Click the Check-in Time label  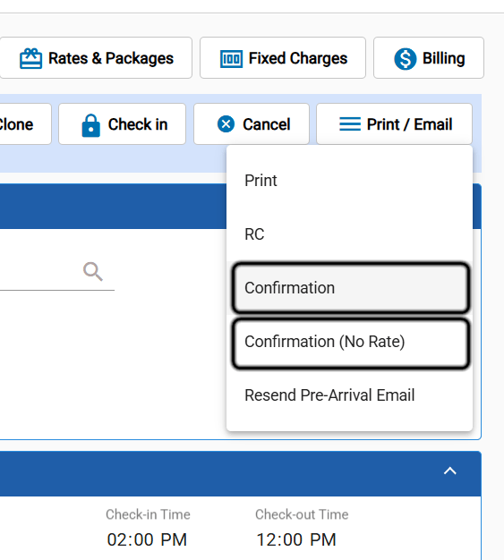[x=148, y=514]
